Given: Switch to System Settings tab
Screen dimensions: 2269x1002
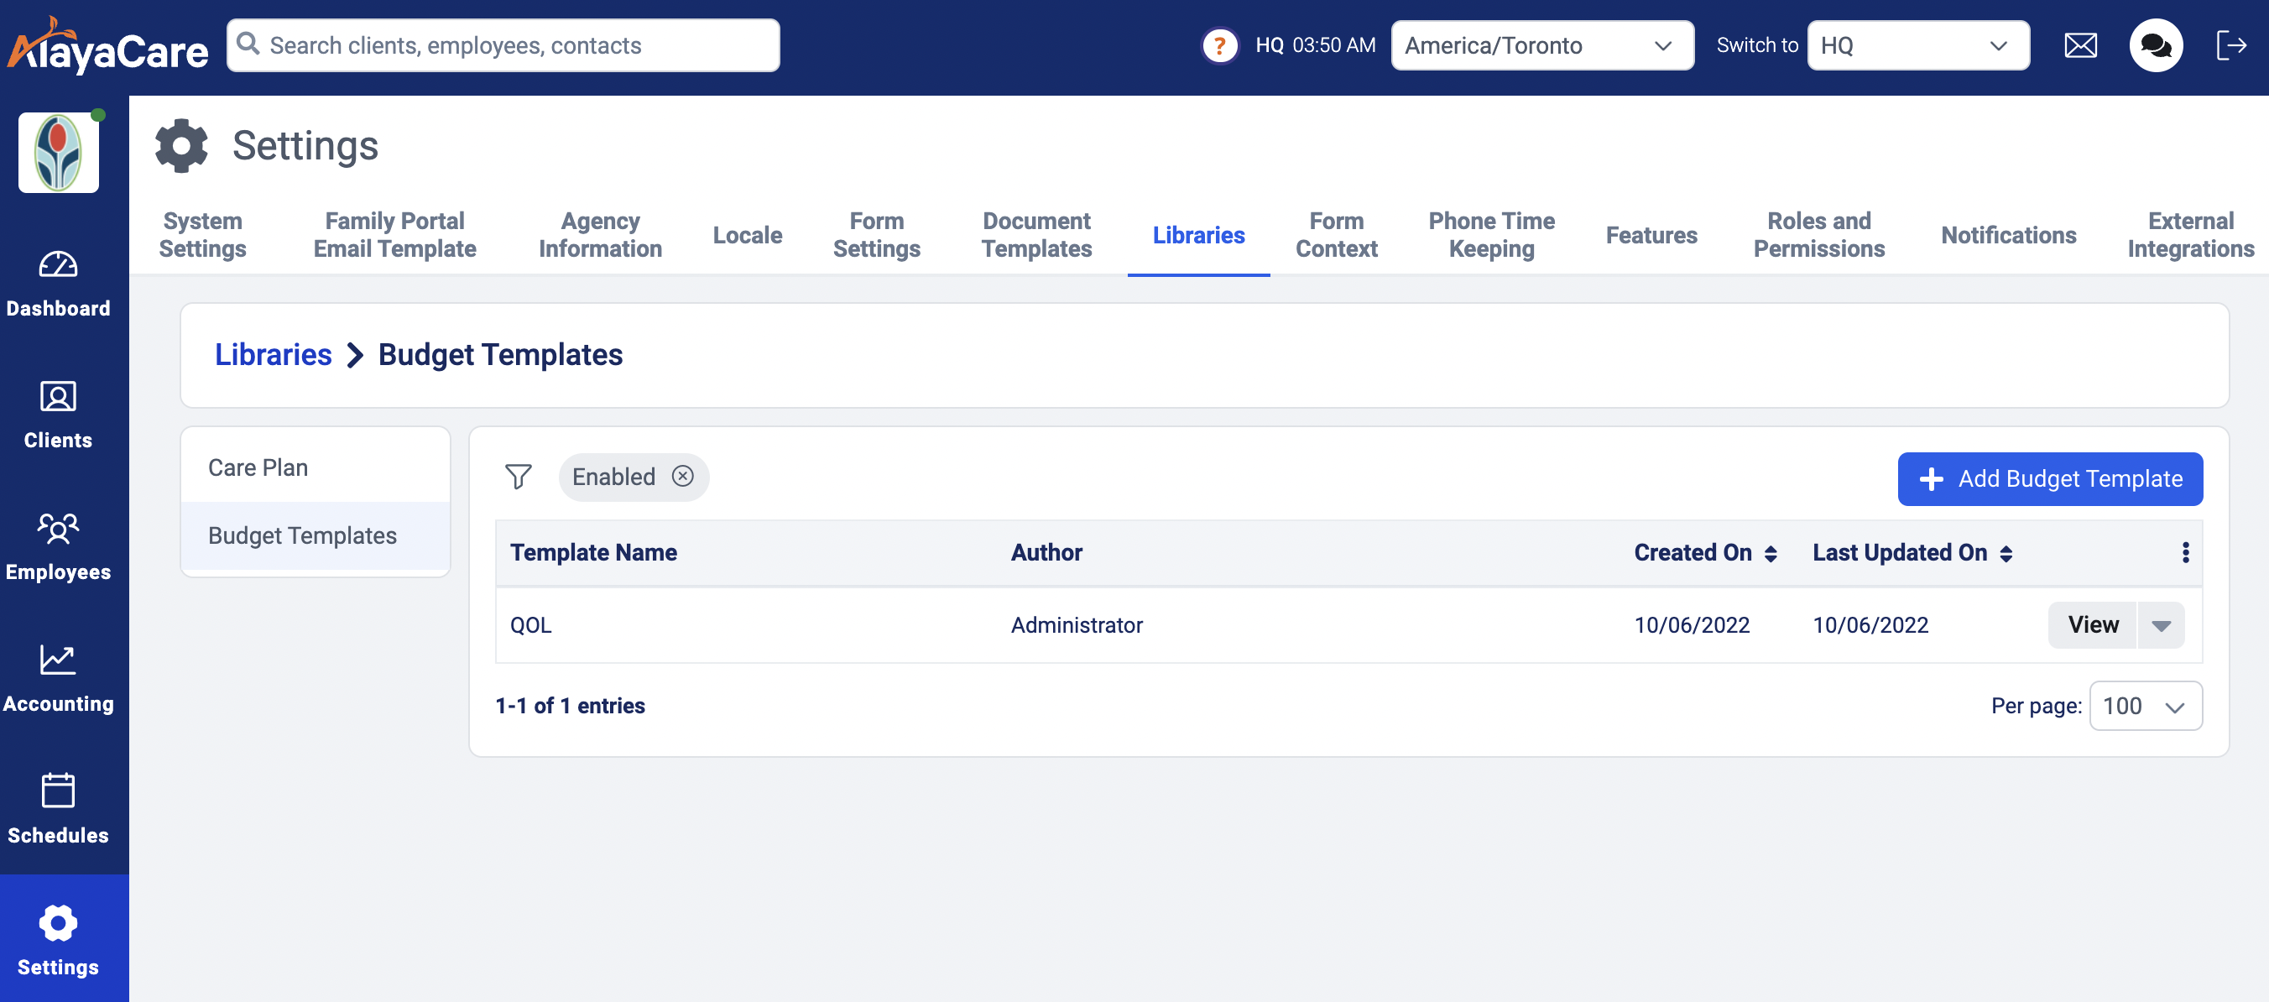Looking at the screenshot, I should (x=202, y=235).
